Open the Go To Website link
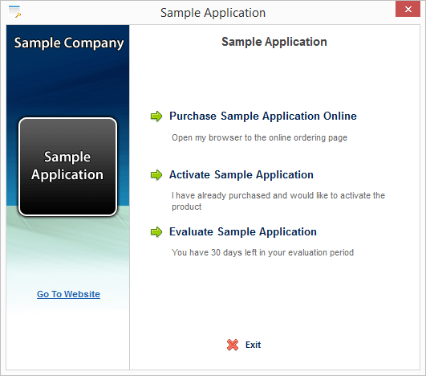The width and height of the screenshot is (426, 376). [x=68, y=294]
